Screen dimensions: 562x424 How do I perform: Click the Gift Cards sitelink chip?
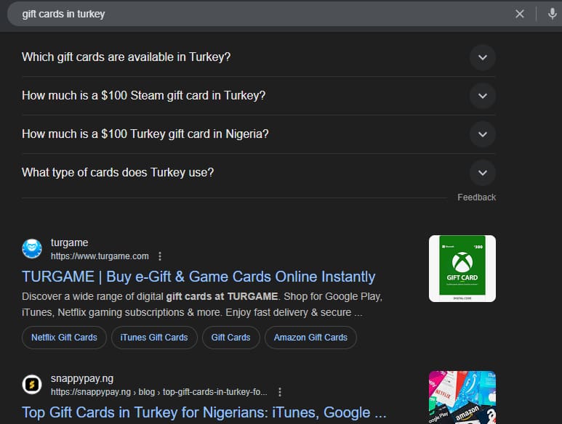point(230,337)
